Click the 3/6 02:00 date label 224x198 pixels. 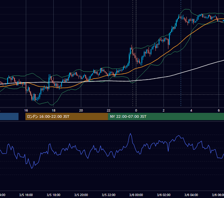(x=164, y=195)
